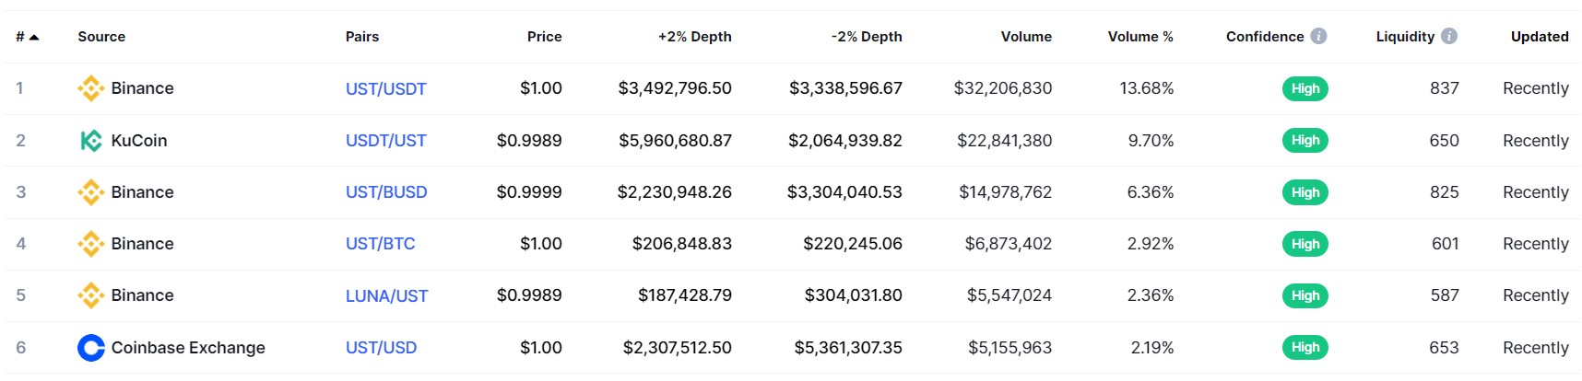This screenshot has height=381, width=1582.
Task: Sort table by Volume column header
Action: 1026,37
